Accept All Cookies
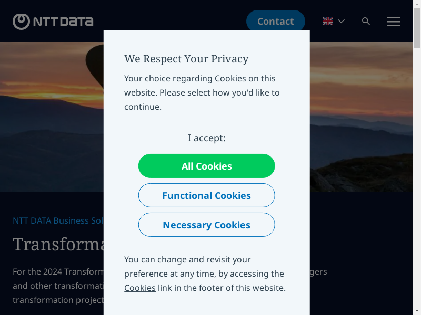This screenshot has width=421, height=315. click(x=206, y=166)
